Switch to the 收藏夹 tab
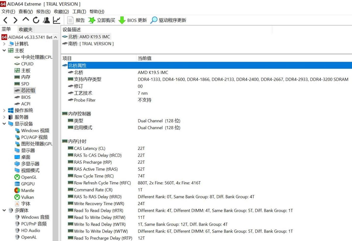This screenshot has height=241, width=352. tap(25, 29)
